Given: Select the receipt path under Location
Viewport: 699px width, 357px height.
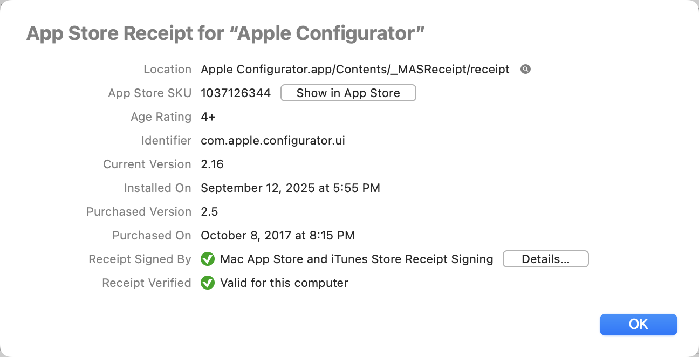Looking at the screenshot, I should point(355,69).
